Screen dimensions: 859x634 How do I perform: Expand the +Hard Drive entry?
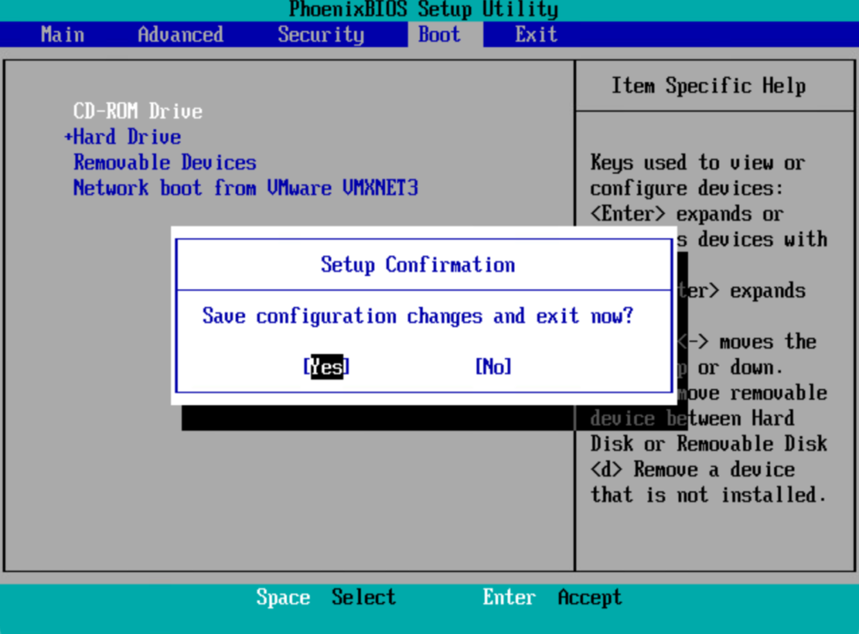coord(122,137)
